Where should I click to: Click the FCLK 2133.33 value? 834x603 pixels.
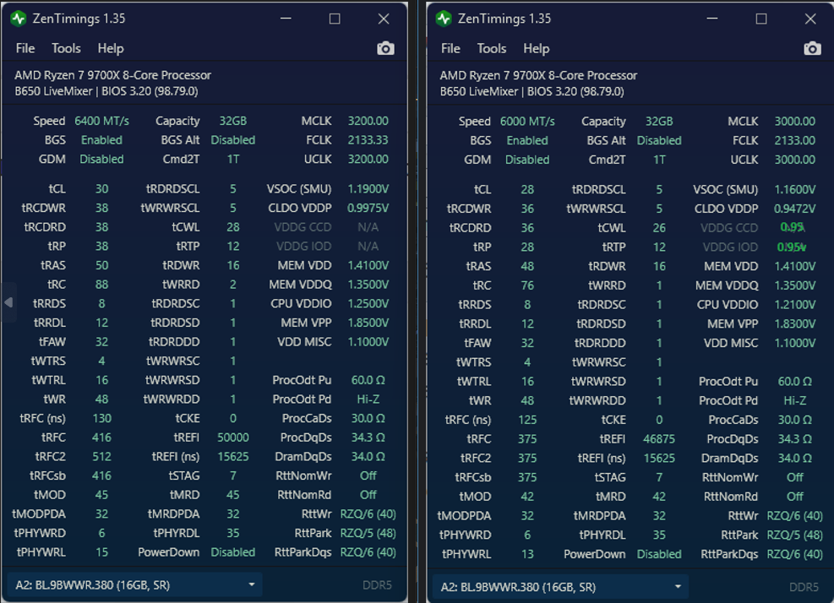[368, 140]
